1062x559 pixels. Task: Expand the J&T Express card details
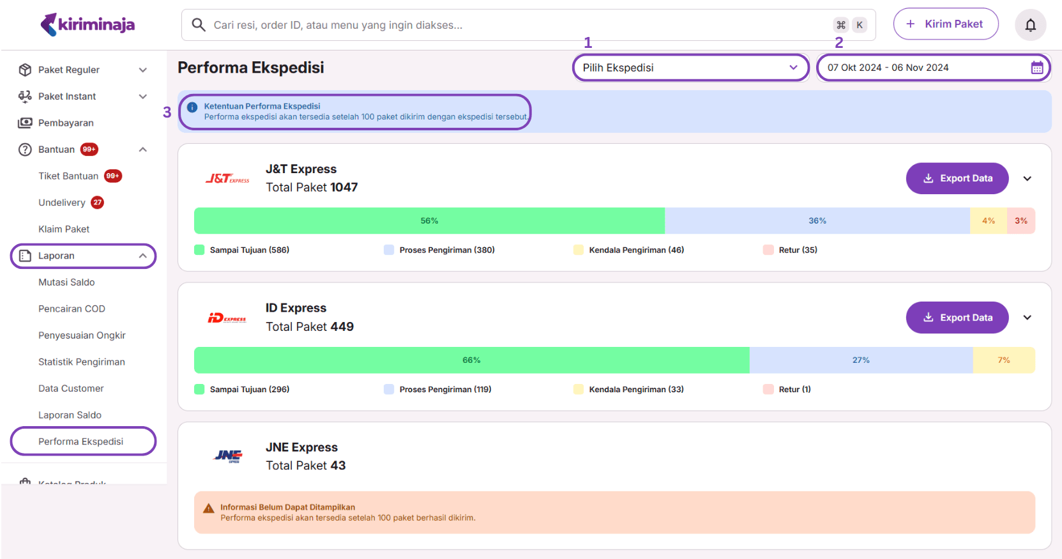1027,179
